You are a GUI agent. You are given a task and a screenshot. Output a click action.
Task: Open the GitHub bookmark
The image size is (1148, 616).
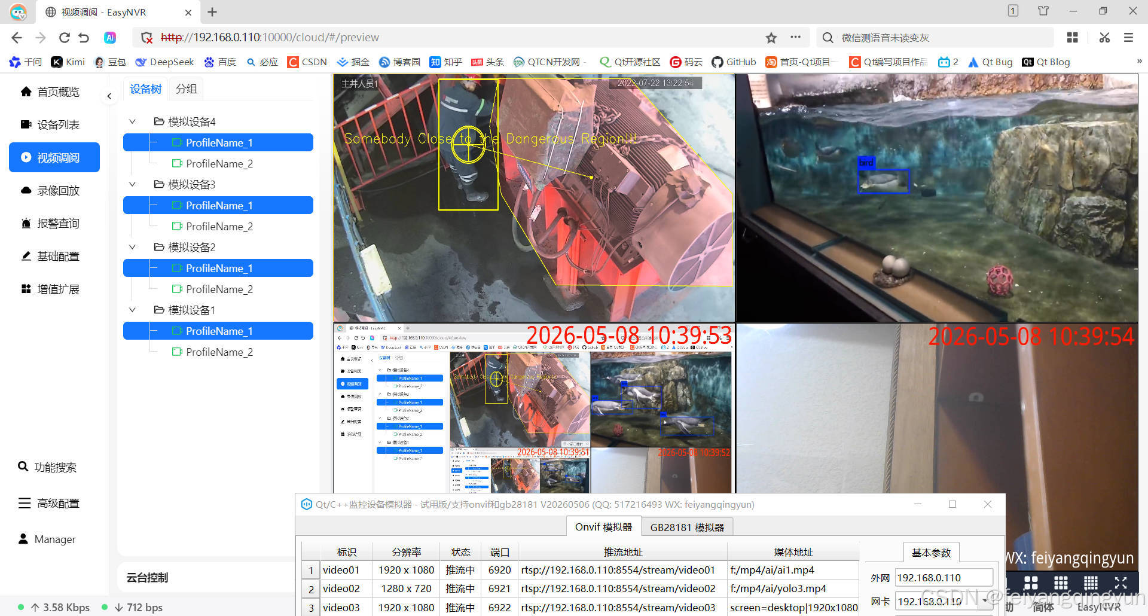734,62
